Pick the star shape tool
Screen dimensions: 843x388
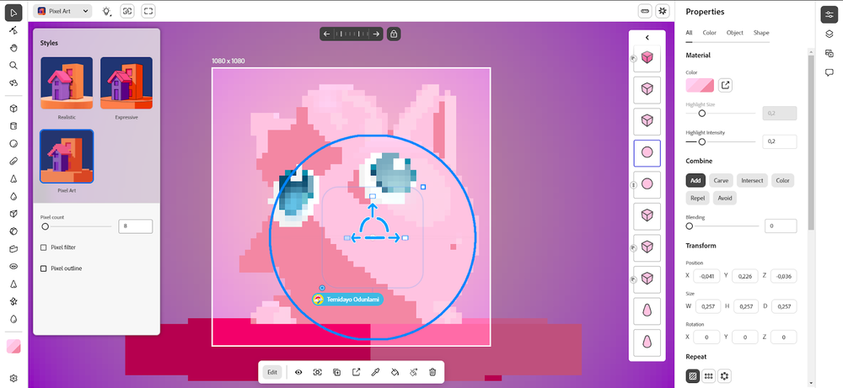click(13, 301)
